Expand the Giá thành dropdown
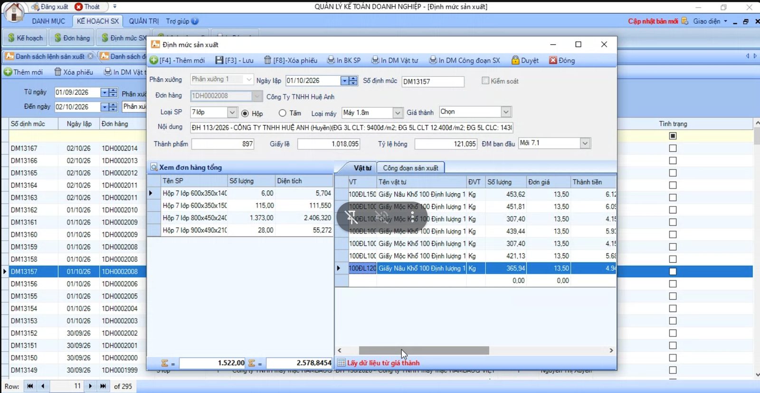The width and height of the screenshot is (760, 393). 506,112
